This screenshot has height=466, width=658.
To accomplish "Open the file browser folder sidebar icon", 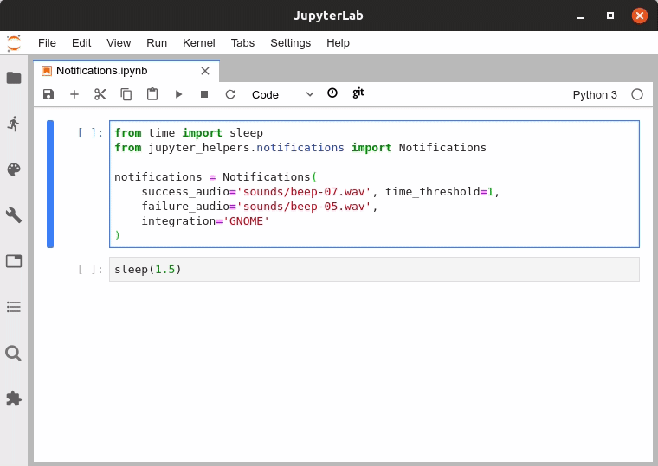I will coord(14,78).
